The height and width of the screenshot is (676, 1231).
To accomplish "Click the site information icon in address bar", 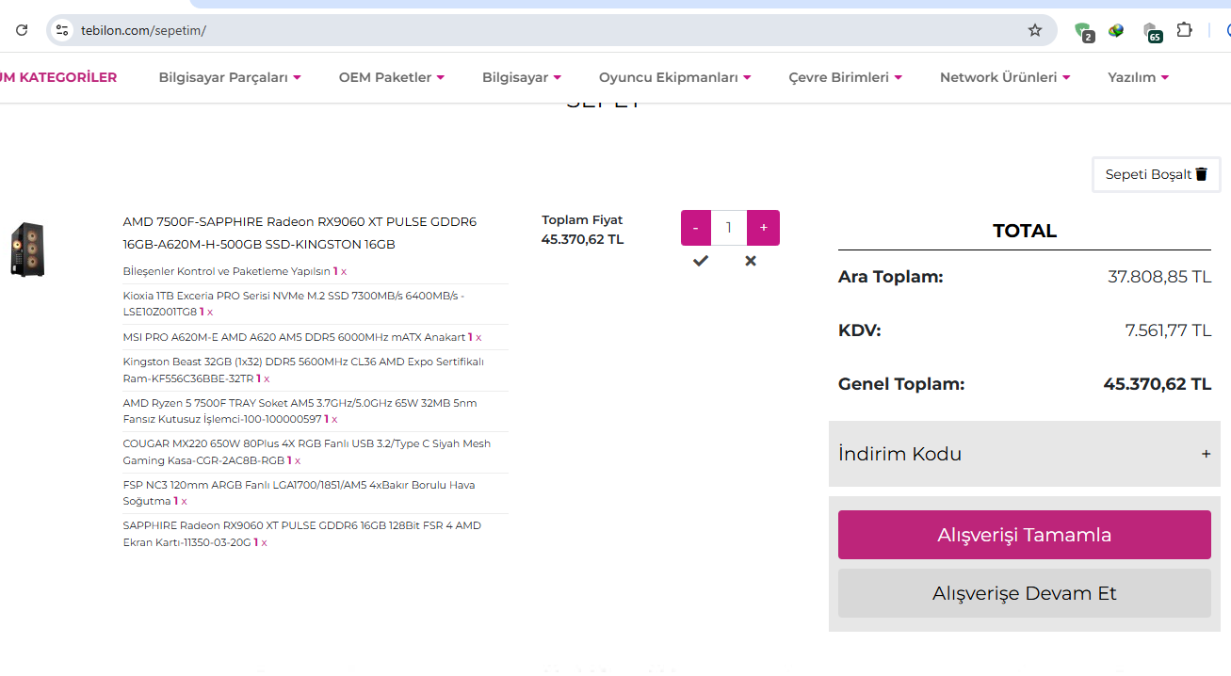I will (62, 30).
